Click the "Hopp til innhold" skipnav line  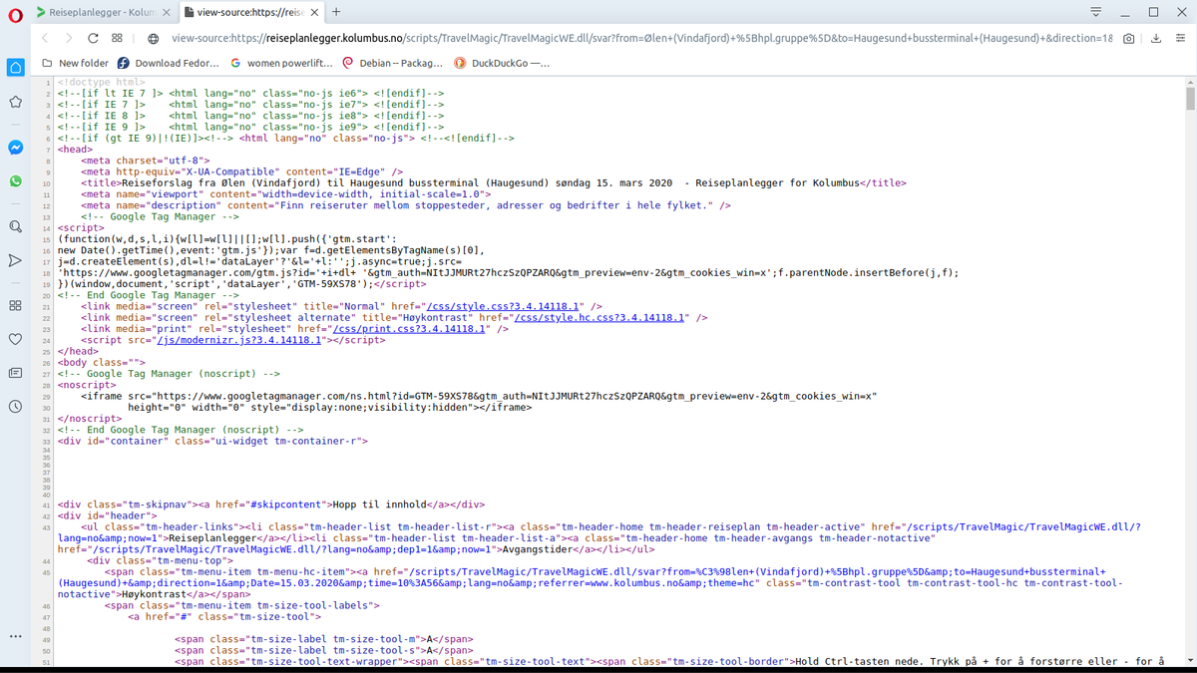[271, 505]
